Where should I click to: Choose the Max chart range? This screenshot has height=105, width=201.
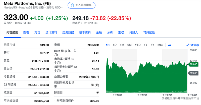160,45
